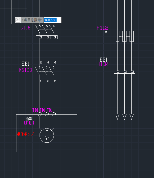Select the leftmost F112 fuse rectangle symbol
The width and height of the screenshot is (154, 178).
[x=118, y=36]
